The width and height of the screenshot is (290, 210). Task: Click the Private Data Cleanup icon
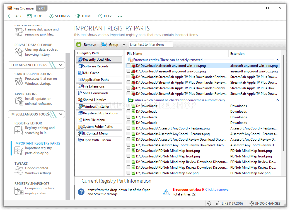(x=19, y=52)
